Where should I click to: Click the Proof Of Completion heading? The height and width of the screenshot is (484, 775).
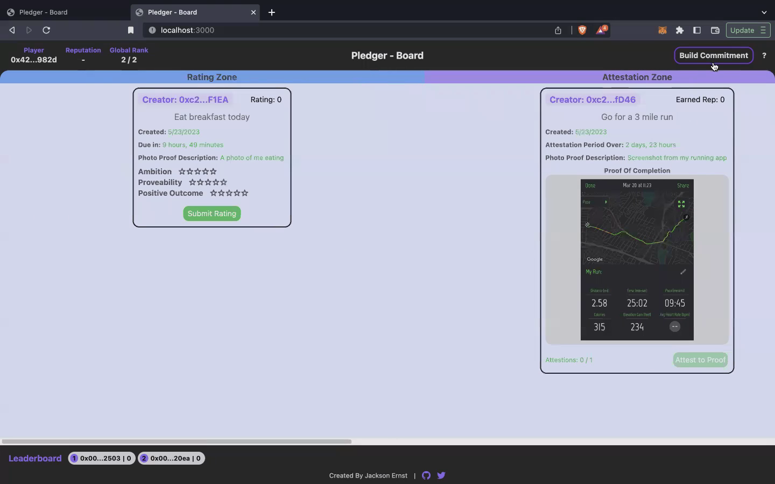coord(637,170)
